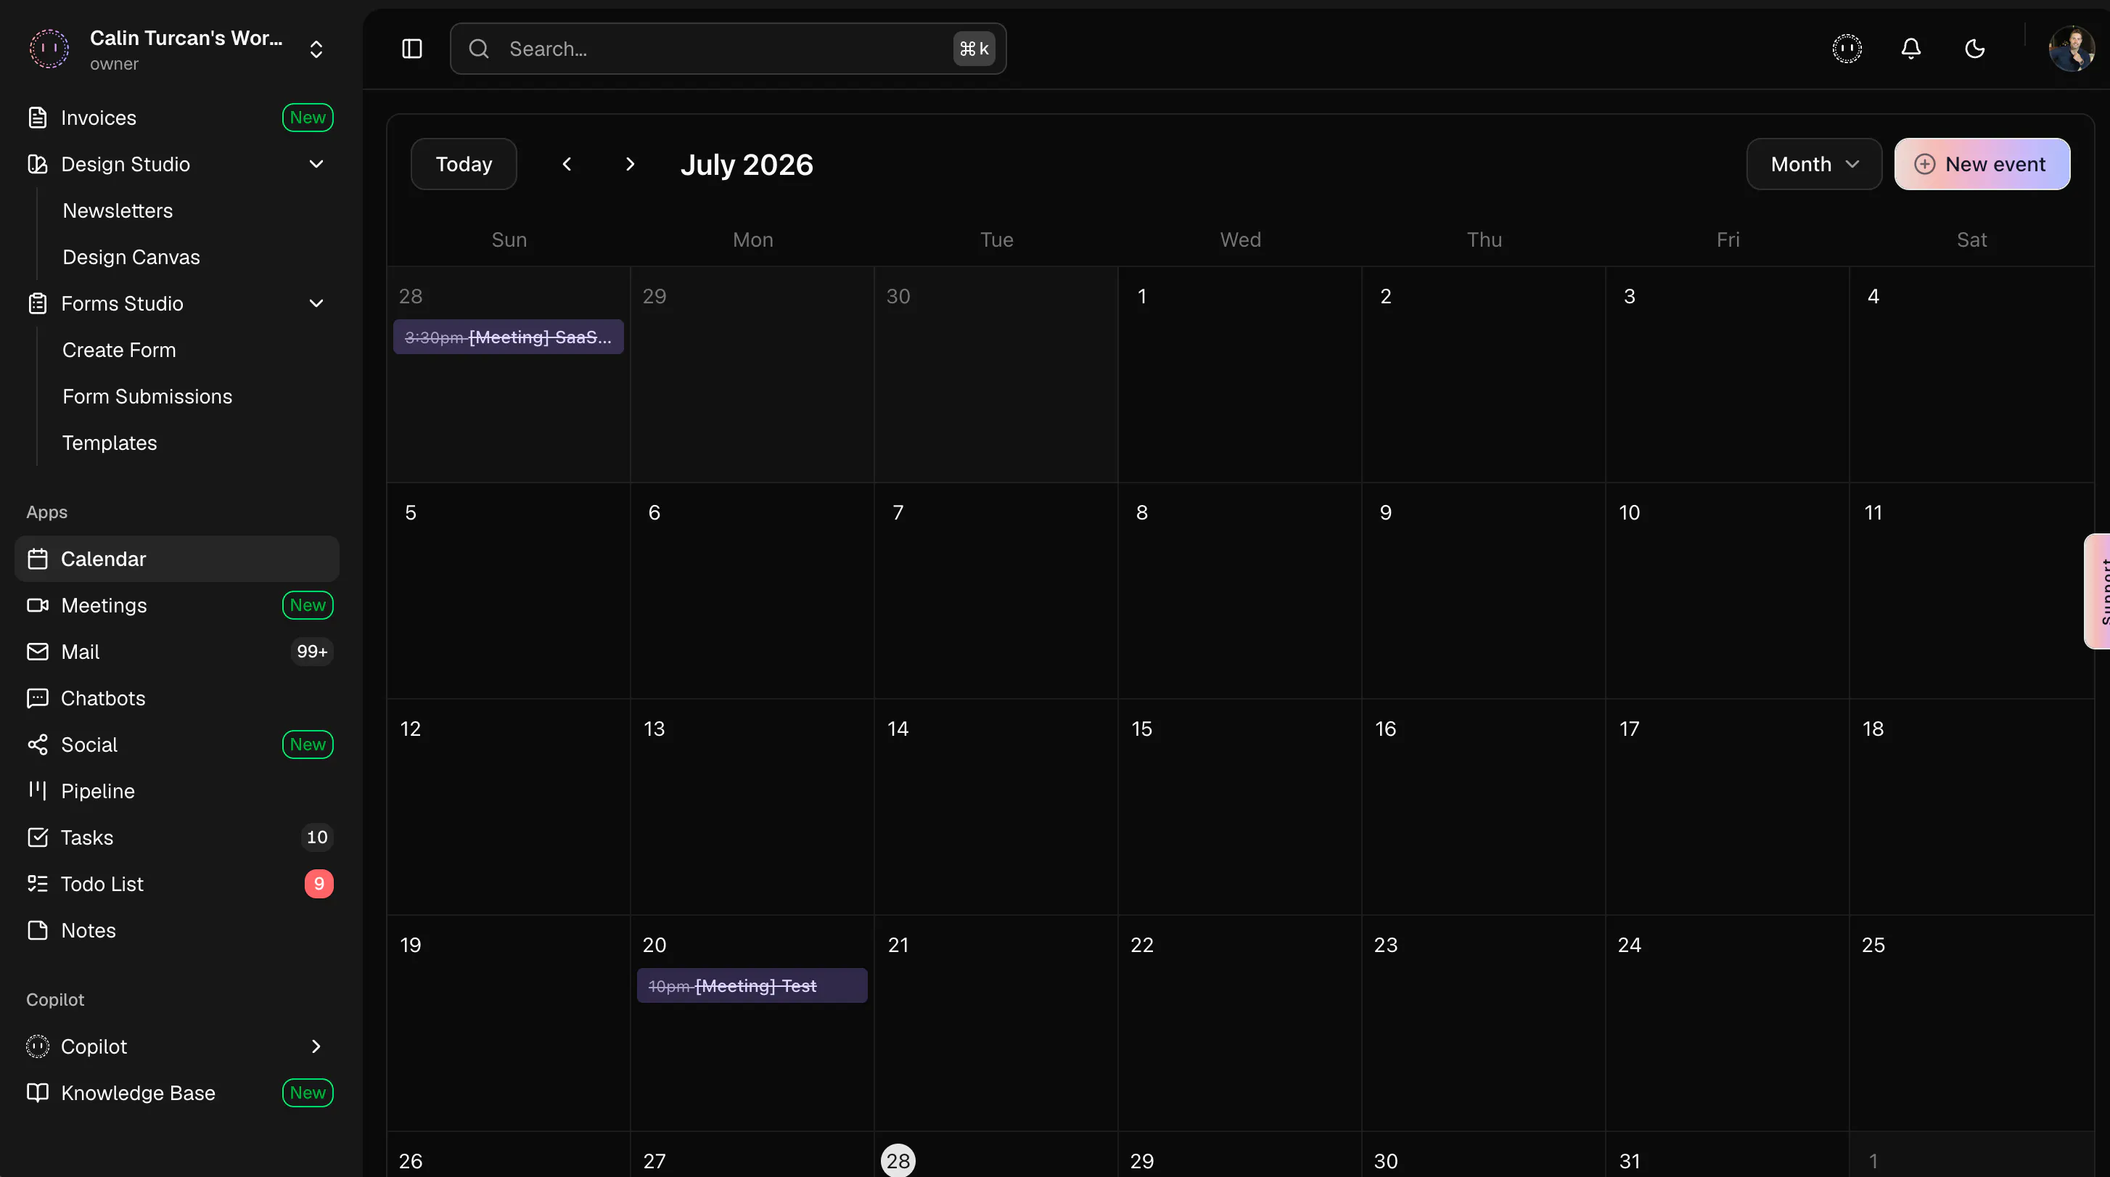Click the search magnifier icon

point(479,49)
